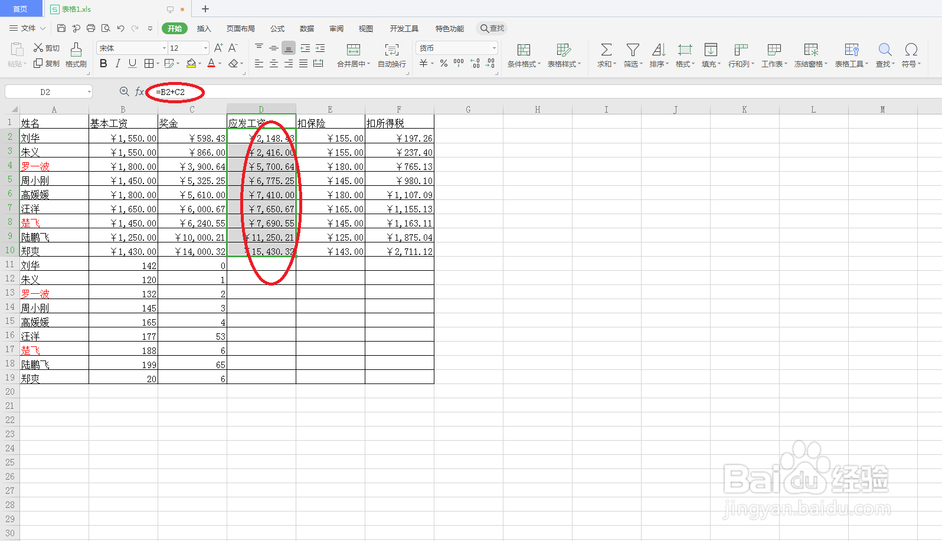
Task: Apply percent style format
Action: click(x=444, y=63)
